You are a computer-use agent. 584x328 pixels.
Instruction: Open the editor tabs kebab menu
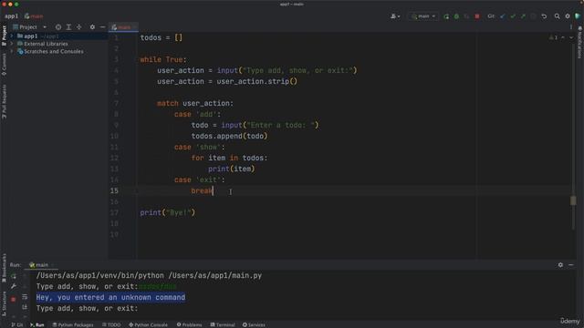pos(571,27)
